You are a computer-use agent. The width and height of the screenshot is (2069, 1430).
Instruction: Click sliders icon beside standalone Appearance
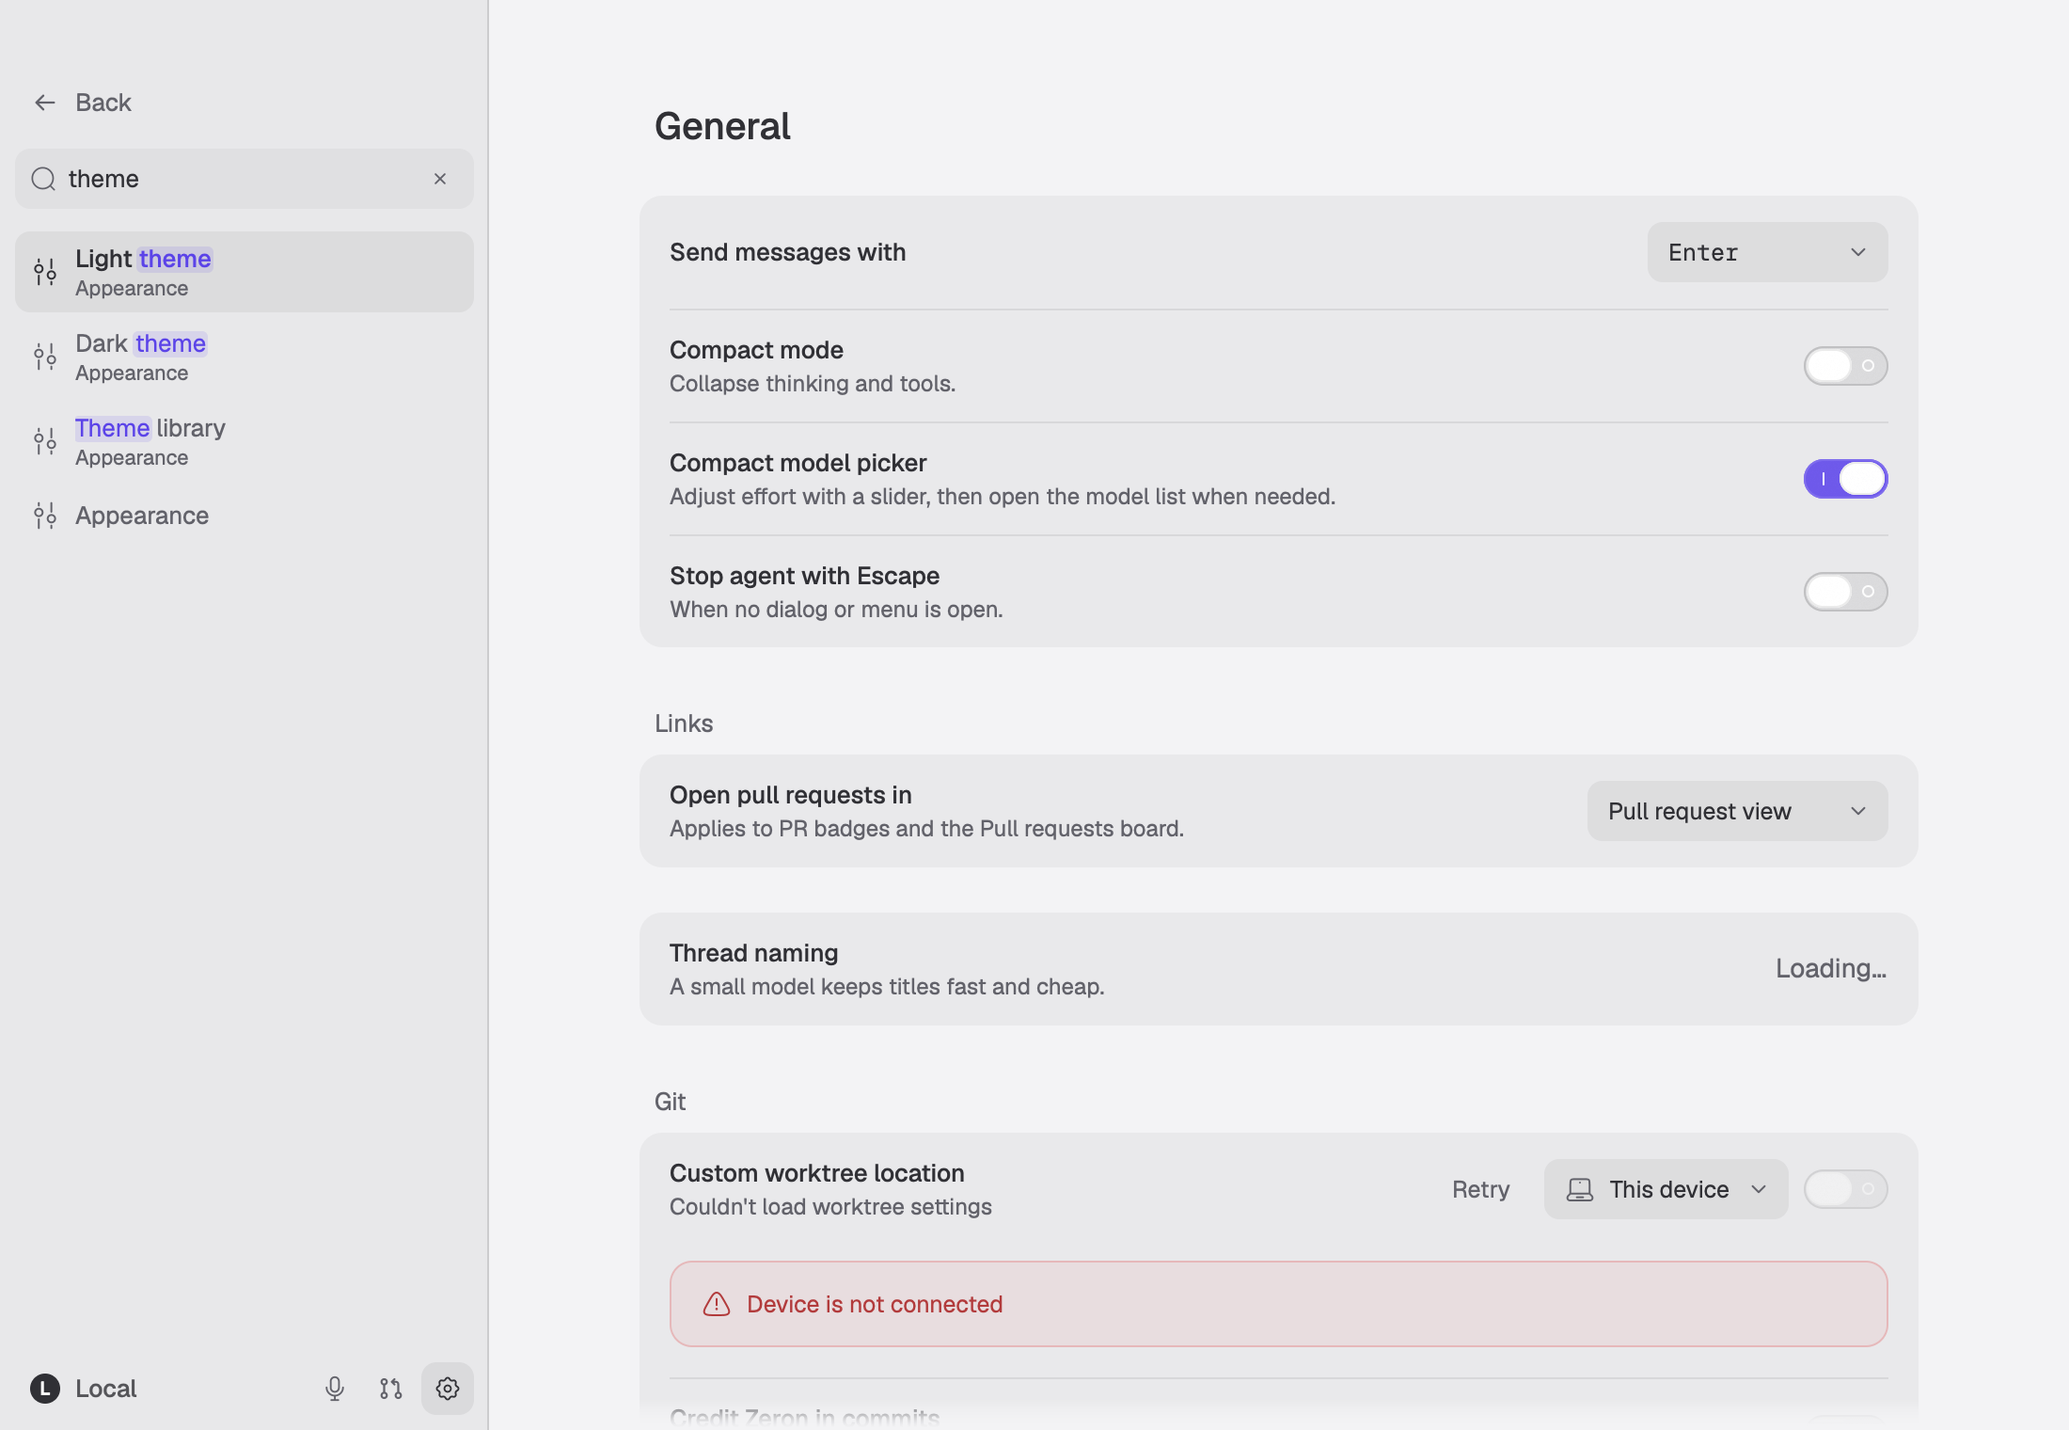pos(45,516)
